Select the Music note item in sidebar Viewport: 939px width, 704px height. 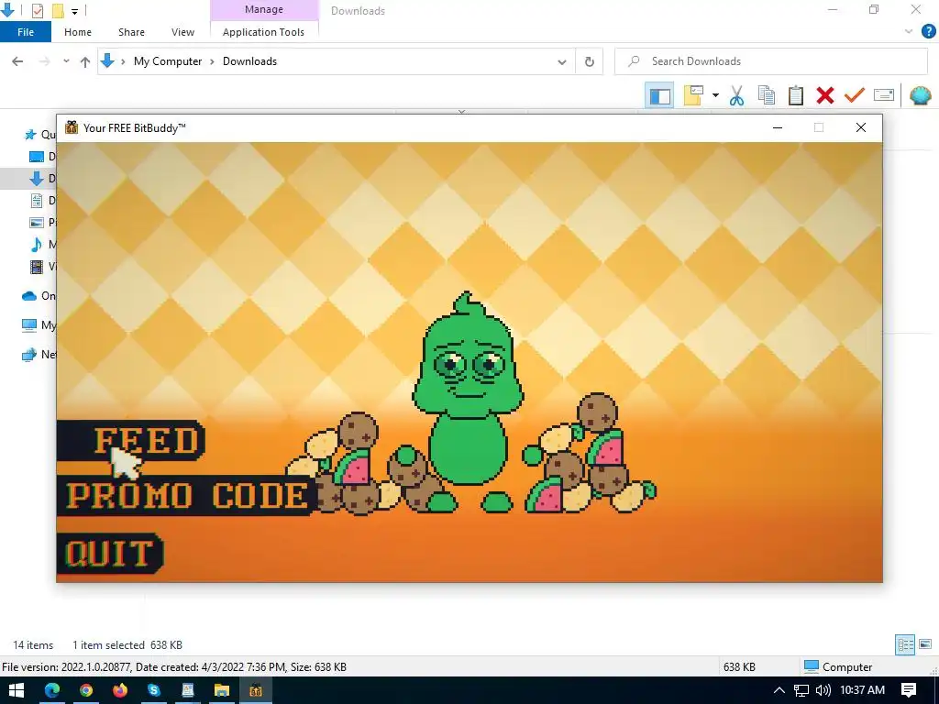tap(37, 244)
